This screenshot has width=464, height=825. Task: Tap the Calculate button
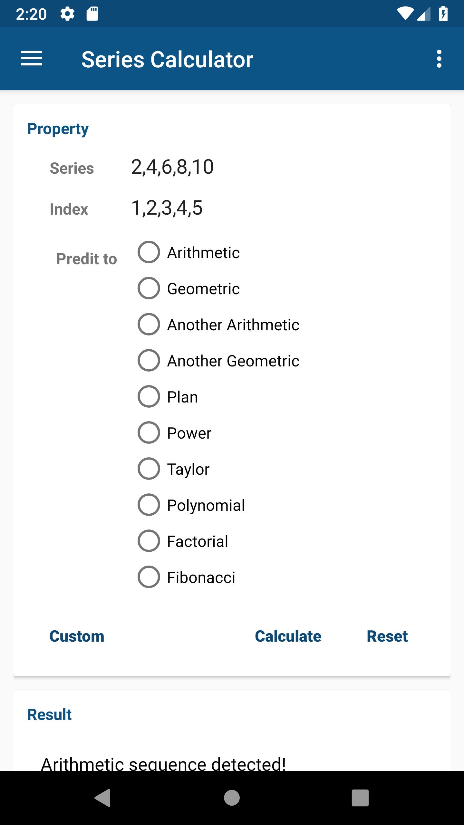click(x=288, y=636)
